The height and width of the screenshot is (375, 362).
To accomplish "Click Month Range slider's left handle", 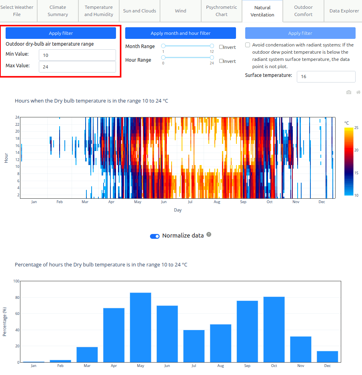I will (163, 46).
